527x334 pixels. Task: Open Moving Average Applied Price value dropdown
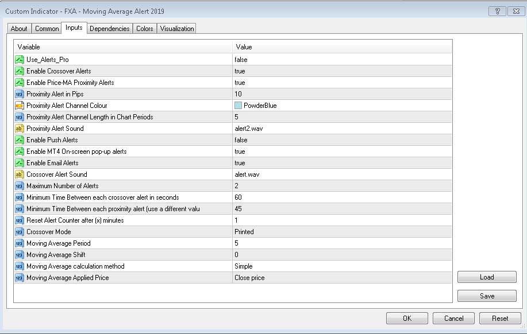click(x=342, y=278)
